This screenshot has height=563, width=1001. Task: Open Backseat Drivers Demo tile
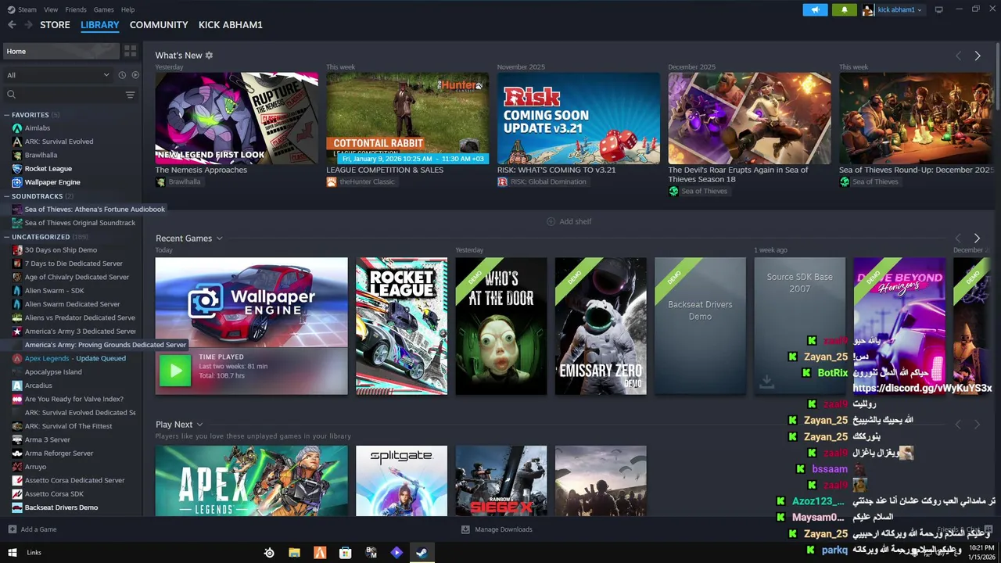coord(700,326)
